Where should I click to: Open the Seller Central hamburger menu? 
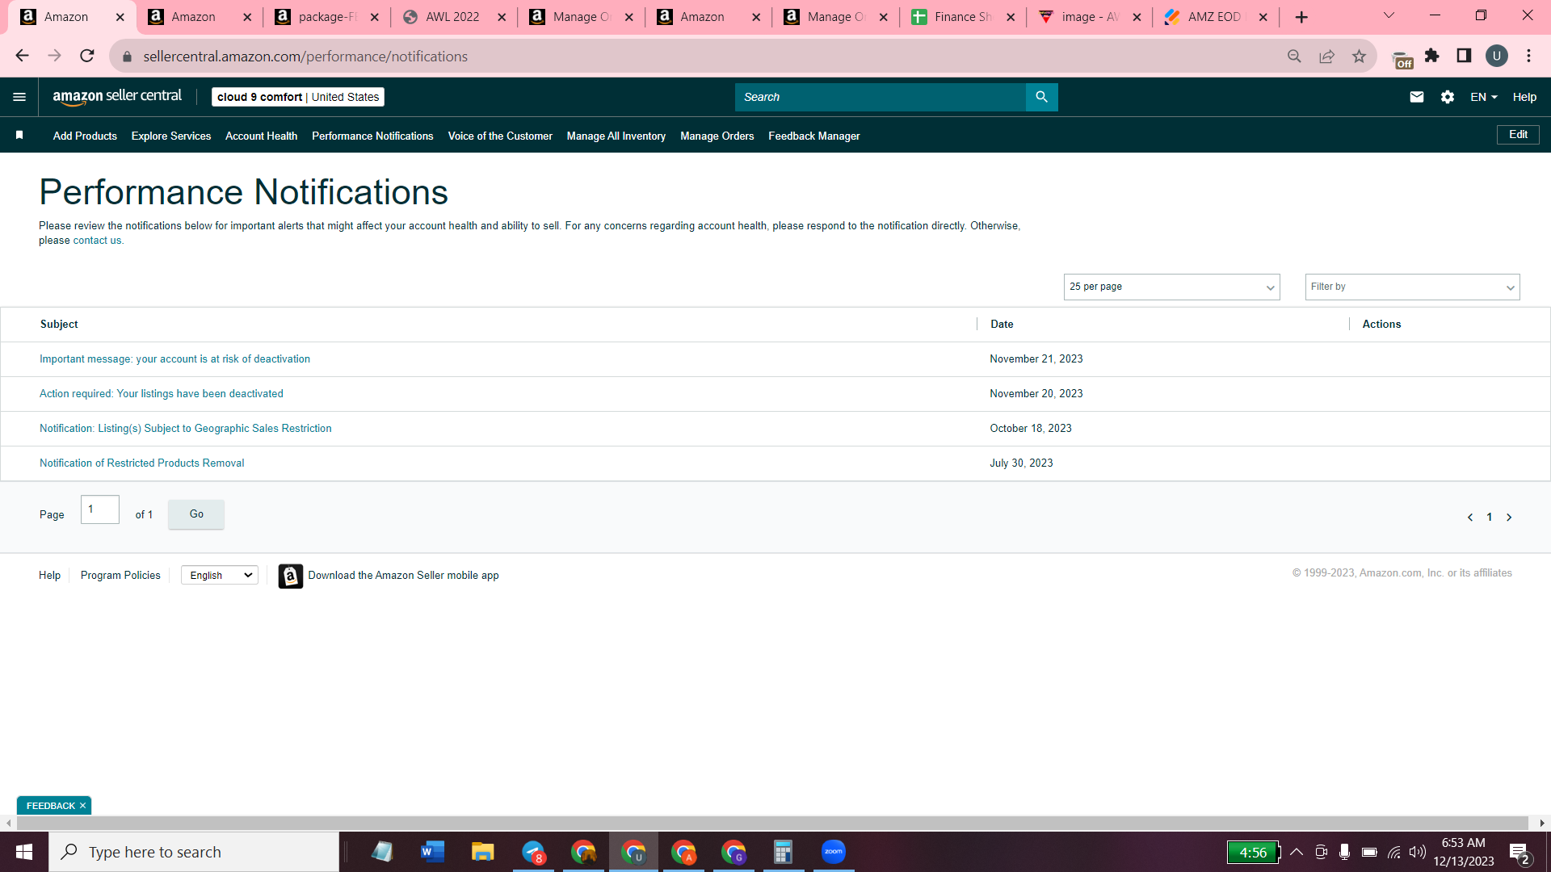click(19, 97)
